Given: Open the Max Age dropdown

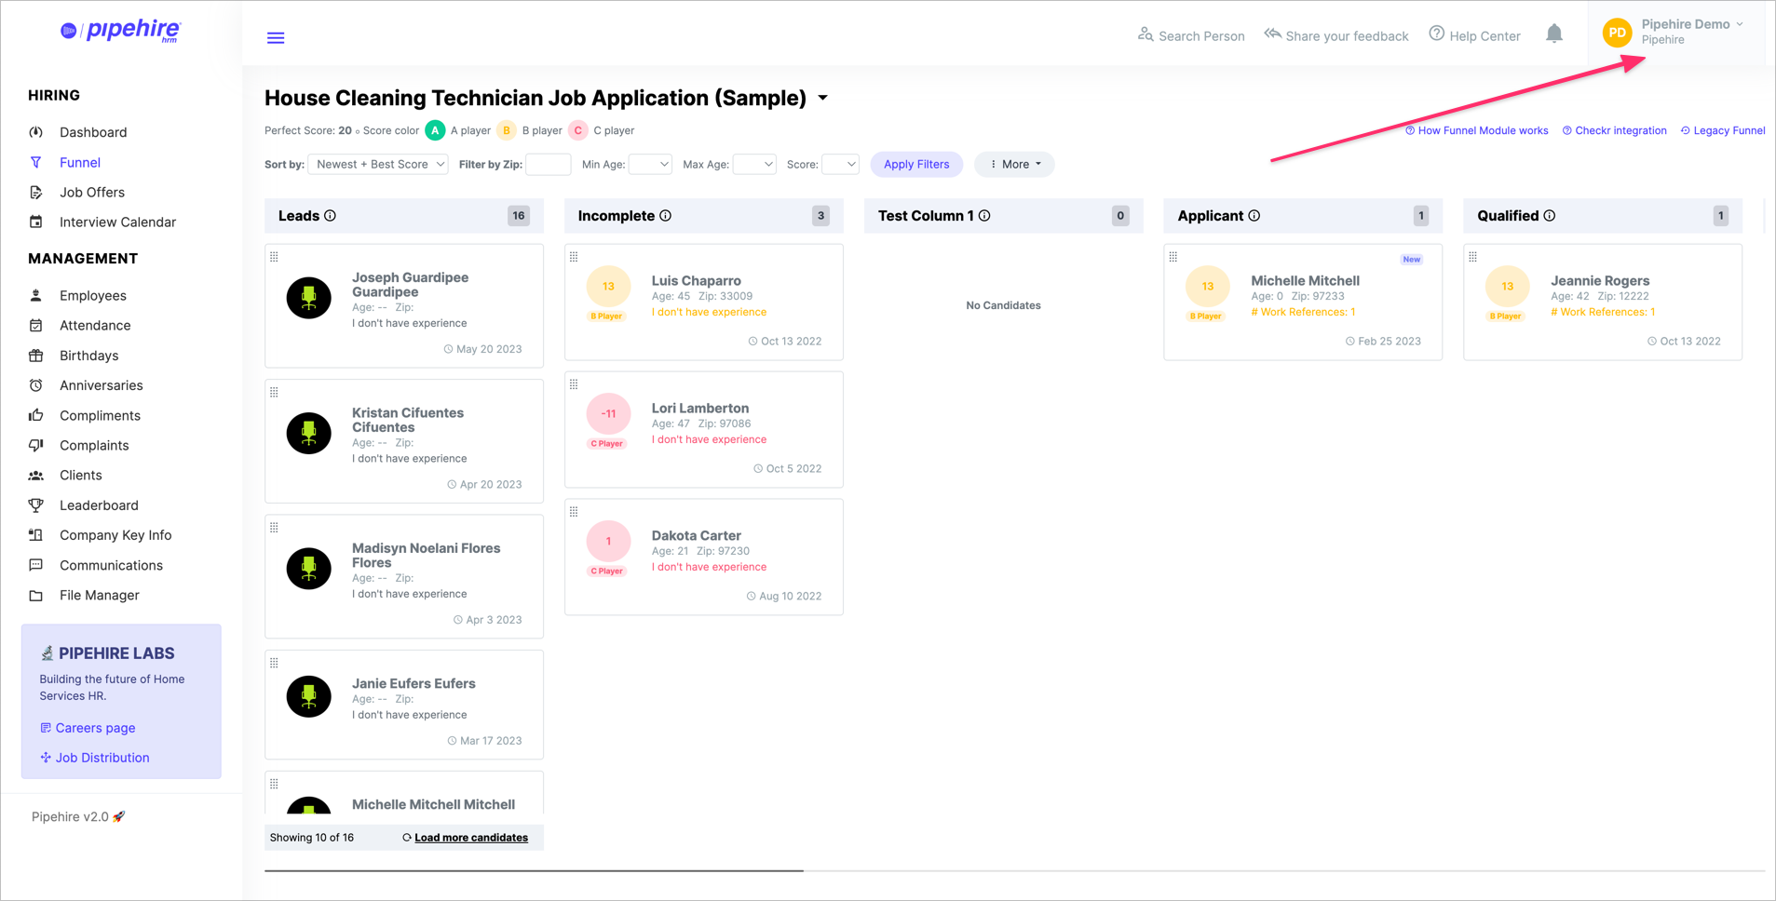Looking at the screenshot, I should pyautogui.click(x=754, y=165).
